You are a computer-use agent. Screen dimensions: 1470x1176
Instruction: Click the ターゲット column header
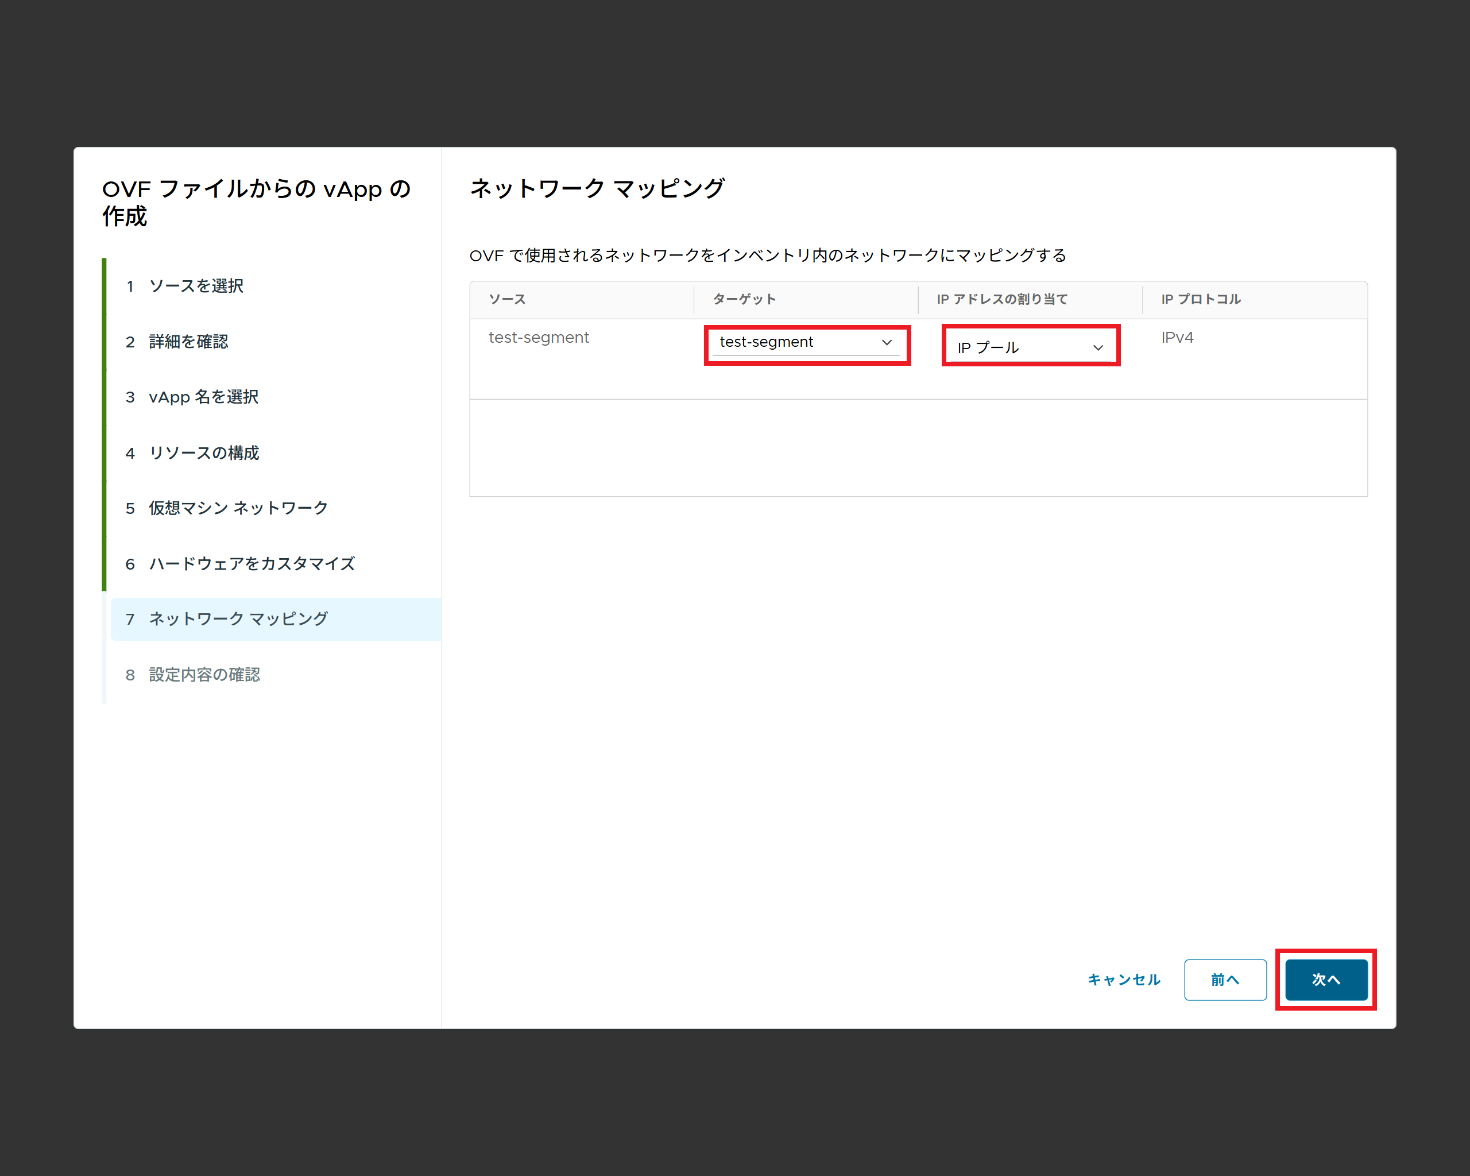pos(744,299)
